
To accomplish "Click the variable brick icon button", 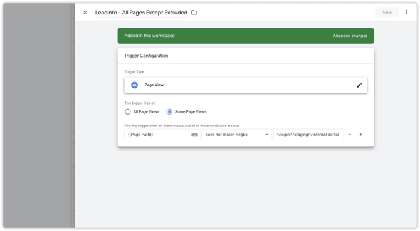I will pos(195,135).
